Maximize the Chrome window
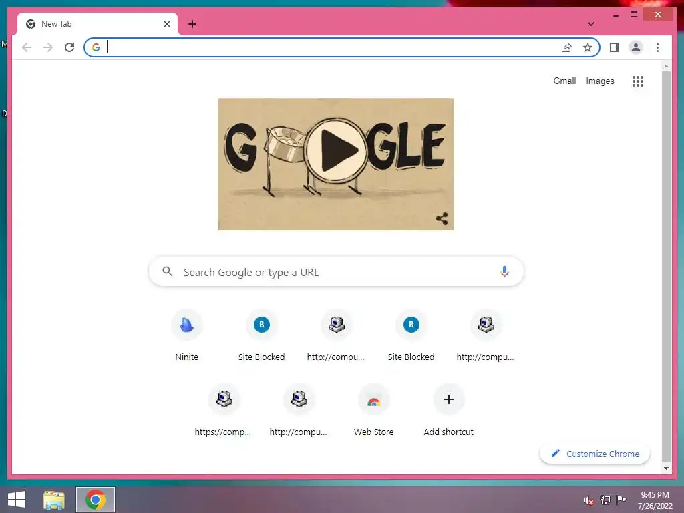Image resolution: width=684 pixels, height=513 pixels. [634, 15]
